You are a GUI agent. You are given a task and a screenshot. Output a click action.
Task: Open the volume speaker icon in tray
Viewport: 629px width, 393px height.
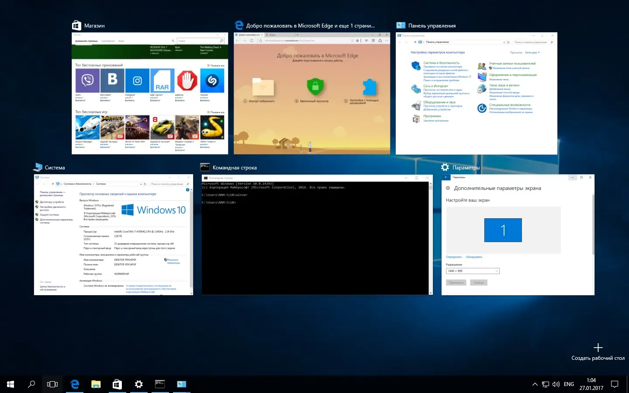pyautogui.click(x=556, y=384)
